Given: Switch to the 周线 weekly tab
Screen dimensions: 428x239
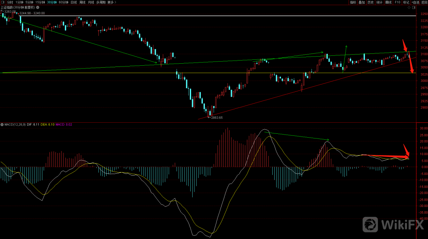Looking at the screenshot, I should coord(82,2).
